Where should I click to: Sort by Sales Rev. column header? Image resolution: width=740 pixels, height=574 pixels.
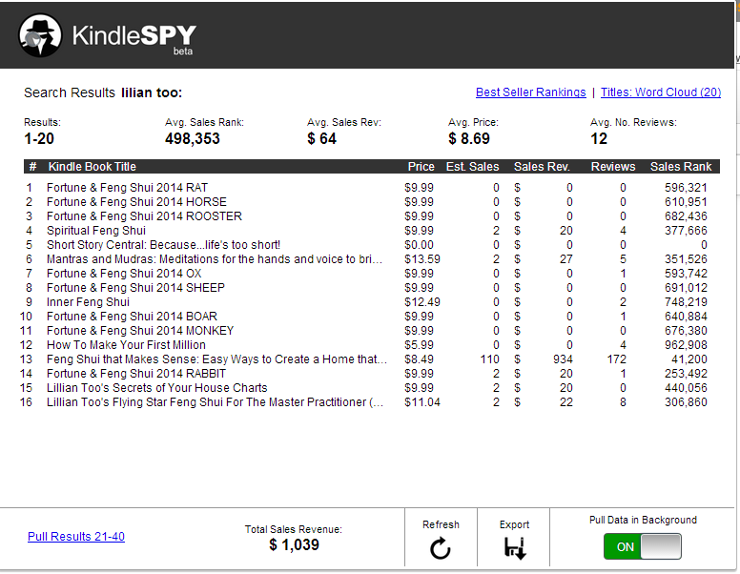click(x=542, y=167)
